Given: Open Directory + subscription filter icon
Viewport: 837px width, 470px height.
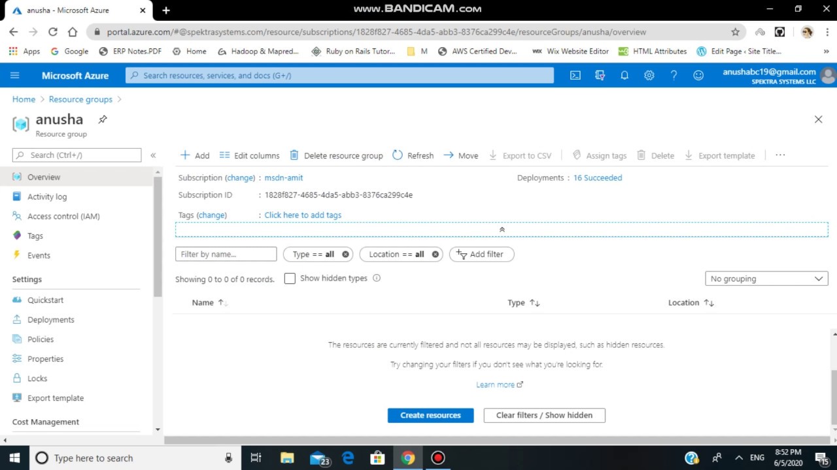Looking at the screenshot, I should click(x=600, y=75).
